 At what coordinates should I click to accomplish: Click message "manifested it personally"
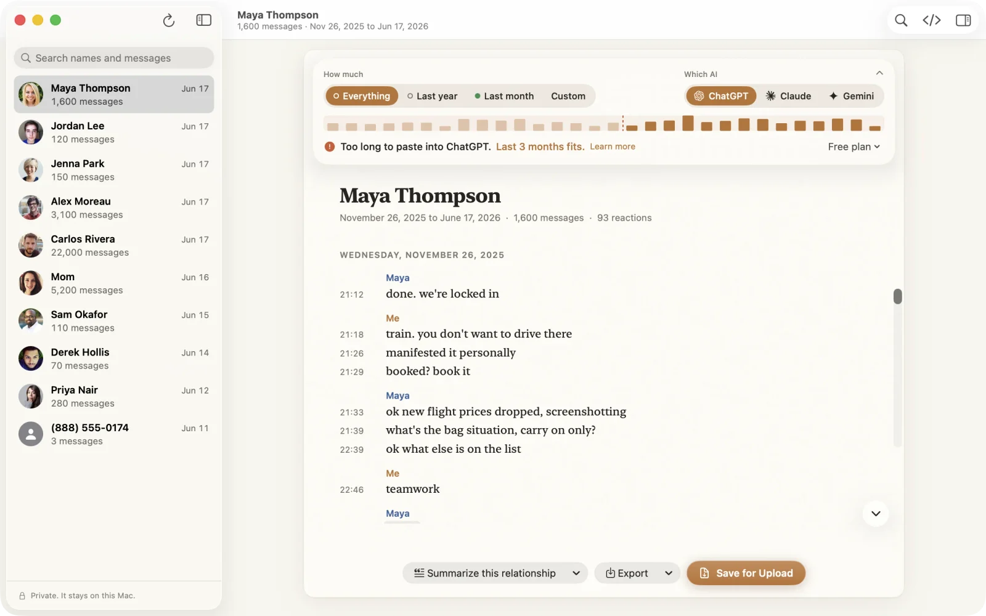(450, 352)
